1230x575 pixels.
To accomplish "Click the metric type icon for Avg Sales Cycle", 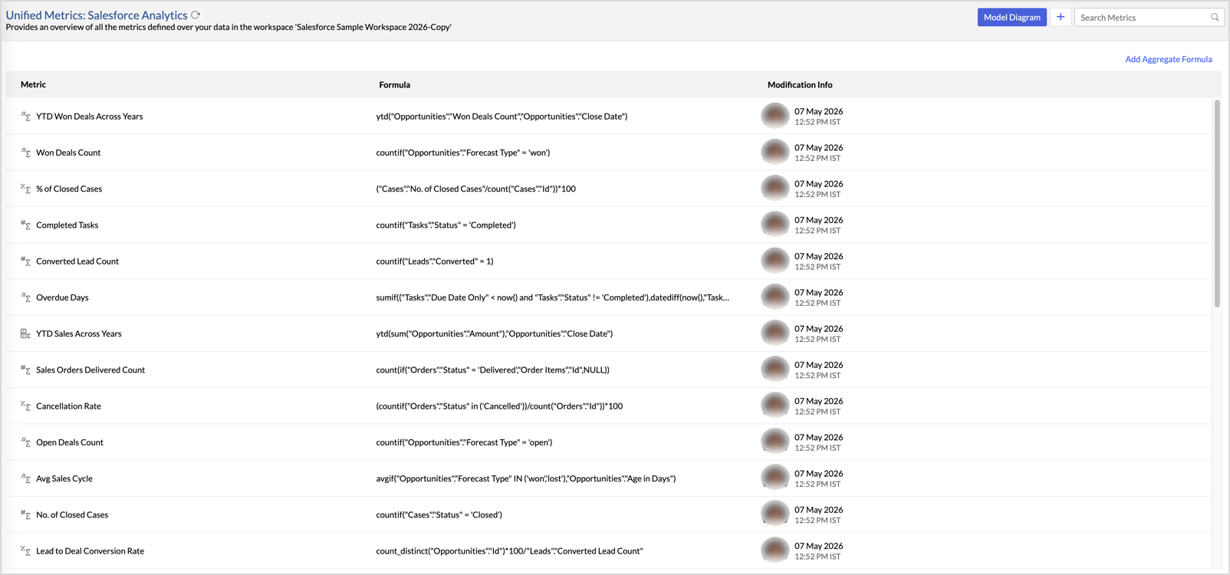I will 25,478.
